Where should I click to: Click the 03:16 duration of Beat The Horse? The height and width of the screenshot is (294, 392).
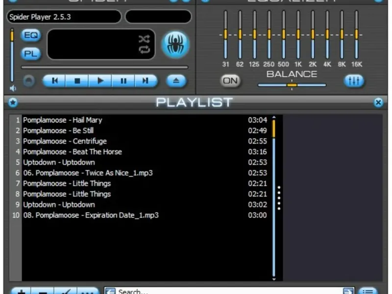258,152
